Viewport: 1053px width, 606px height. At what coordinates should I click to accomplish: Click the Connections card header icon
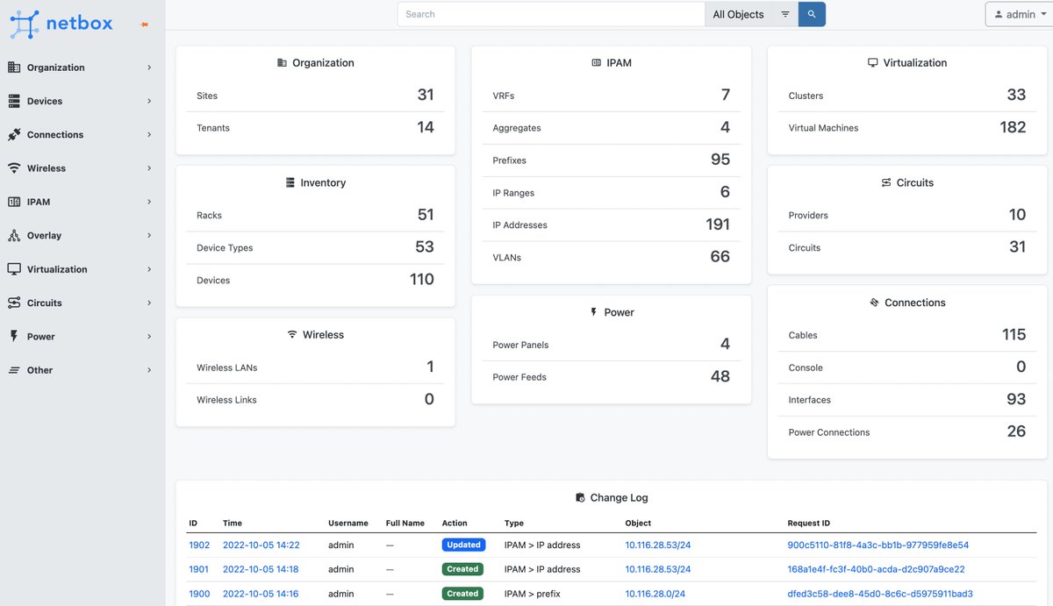coord(874,303)
